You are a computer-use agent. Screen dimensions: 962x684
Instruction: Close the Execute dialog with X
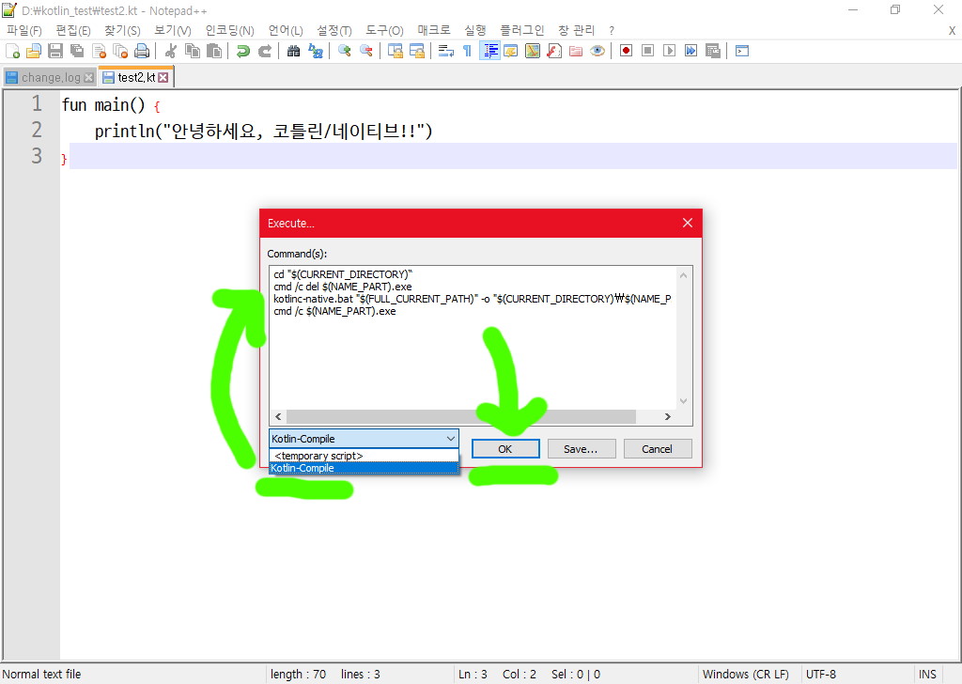687,223
